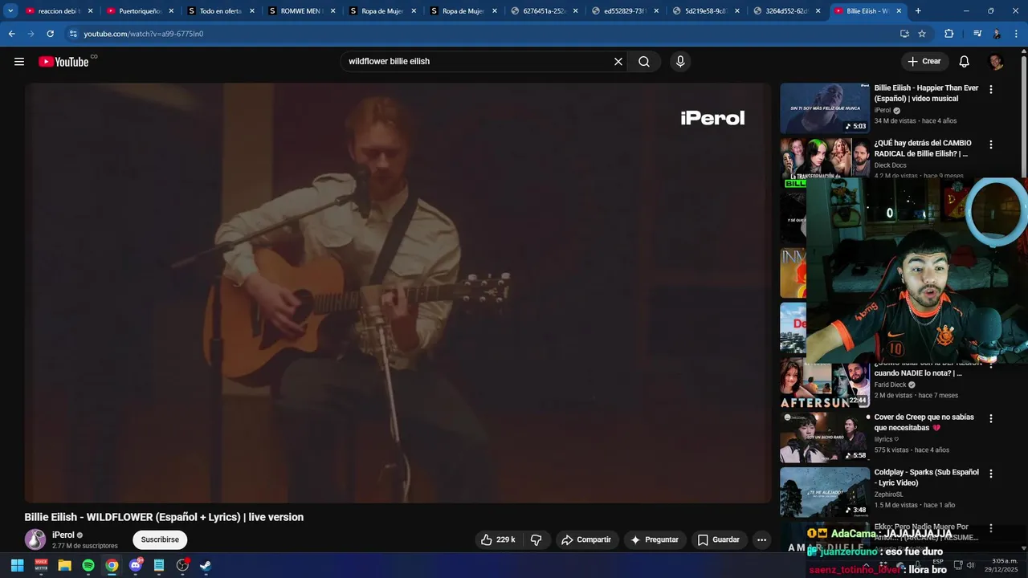The height and width of the screenshot is (578, 1028).
Task: Open Cover de Creep video thumbnail
Action: pos(825,438)
